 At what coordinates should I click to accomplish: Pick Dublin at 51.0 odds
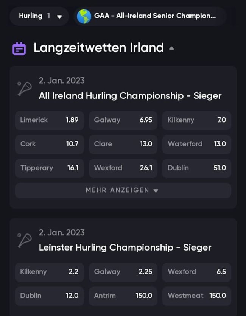click(196, 168)
